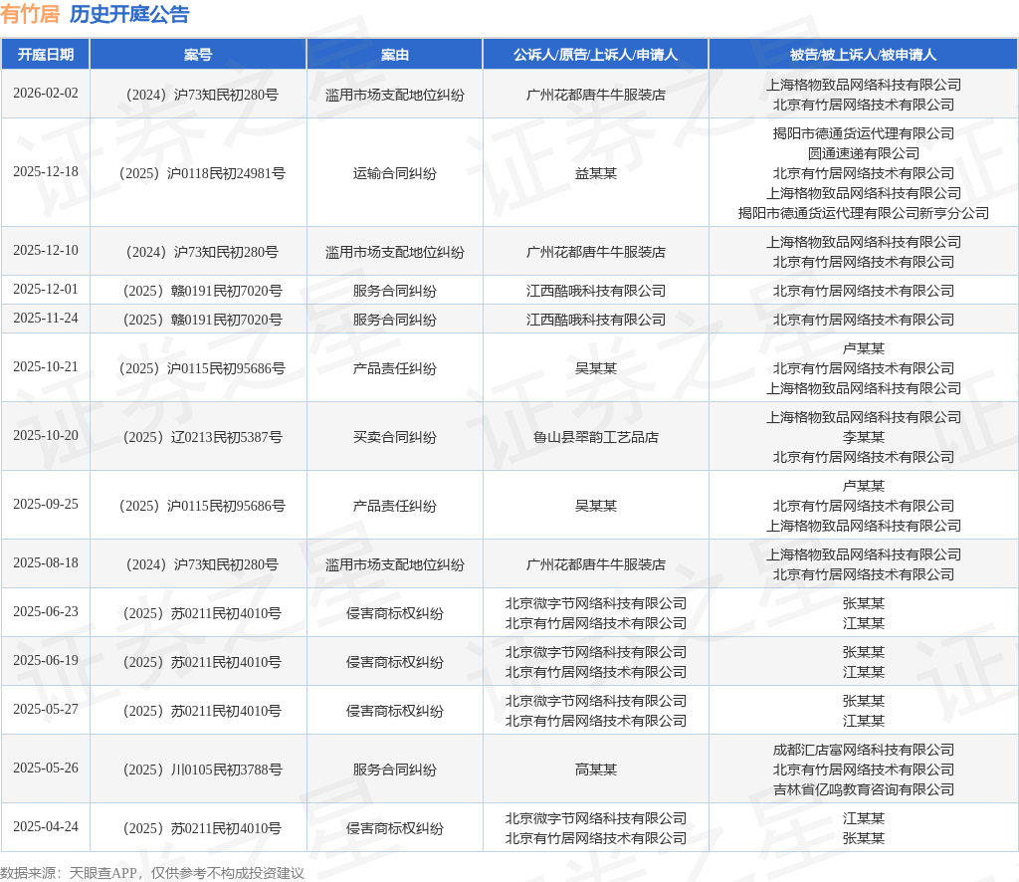Select the date 2025-06-19
This screenshot has width=1019, height=882.
pos(46,660)
